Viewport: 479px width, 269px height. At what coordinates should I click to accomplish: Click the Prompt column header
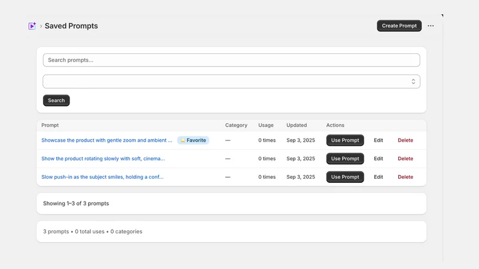coord(50,126)
